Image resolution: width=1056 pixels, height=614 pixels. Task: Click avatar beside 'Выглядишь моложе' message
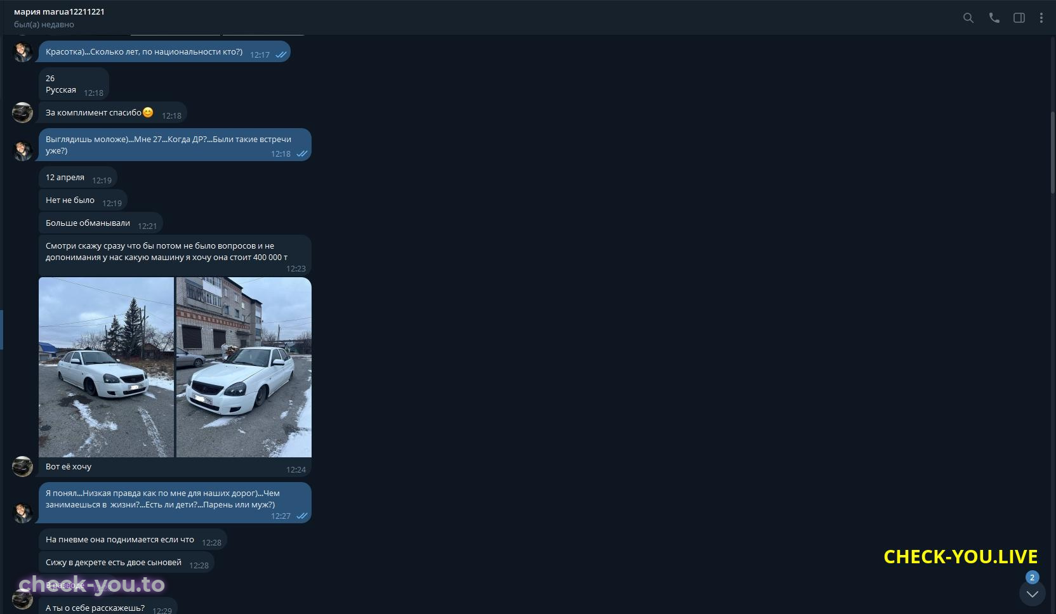click(23, 150)
